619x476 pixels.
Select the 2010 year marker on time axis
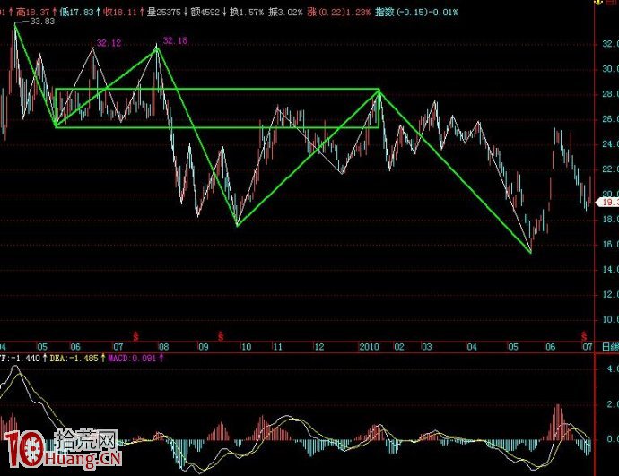pos(369,347)
